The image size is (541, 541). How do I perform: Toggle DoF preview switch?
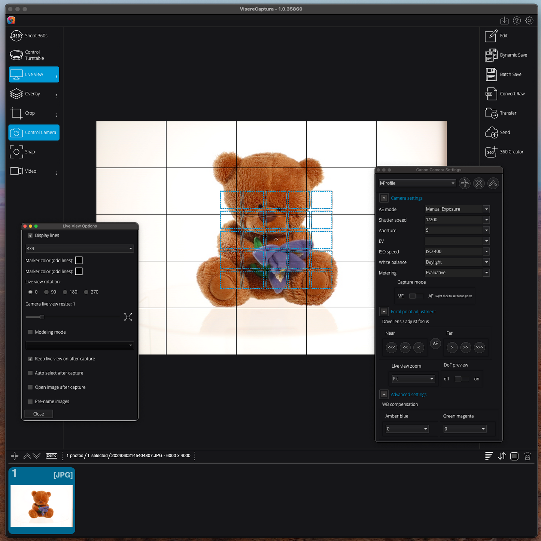click(461, 379)
